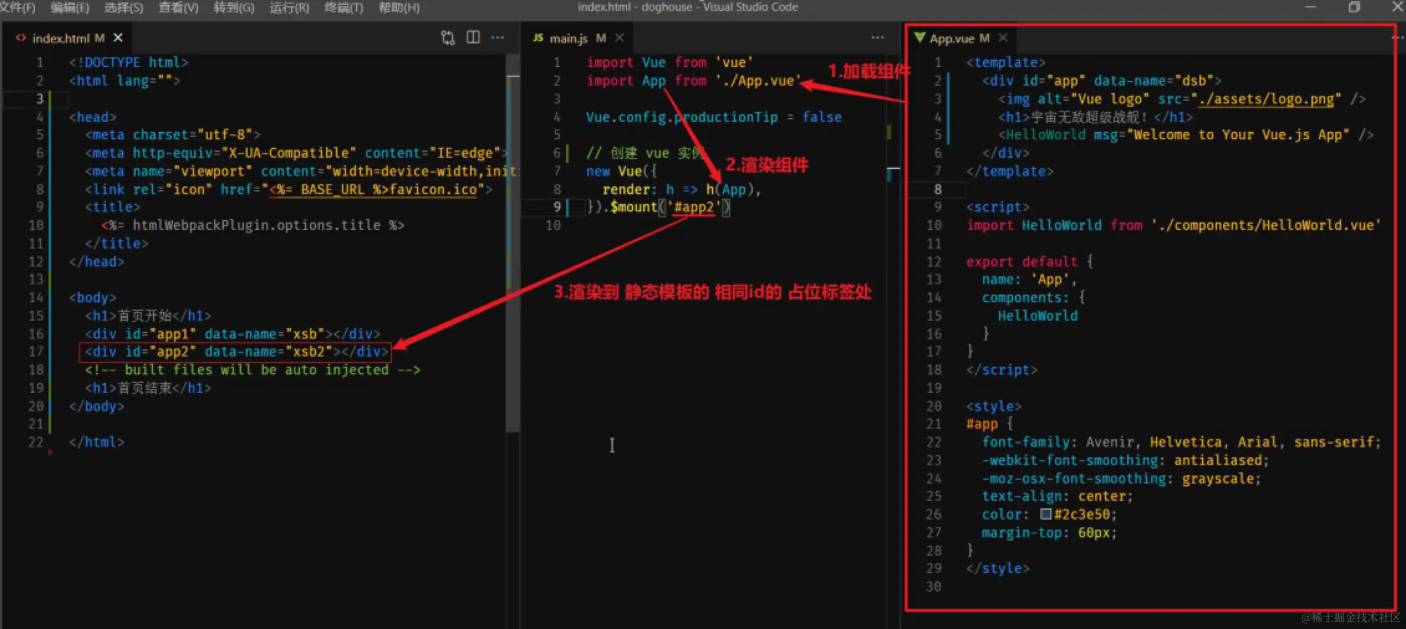Open the 选择(S) menu
1406x629 pixels.
point(123,7)
